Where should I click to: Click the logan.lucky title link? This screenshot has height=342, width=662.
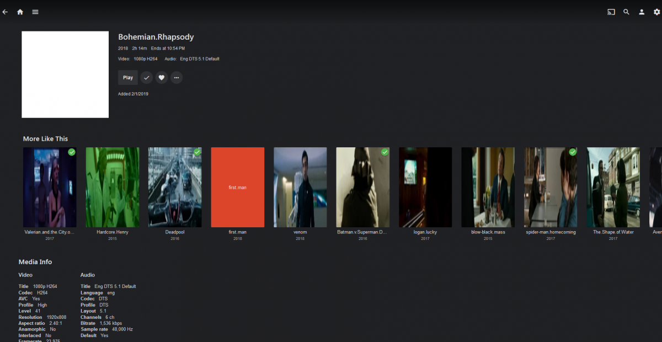click(425, 232)
